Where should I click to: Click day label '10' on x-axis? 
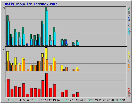coord(43,100)
